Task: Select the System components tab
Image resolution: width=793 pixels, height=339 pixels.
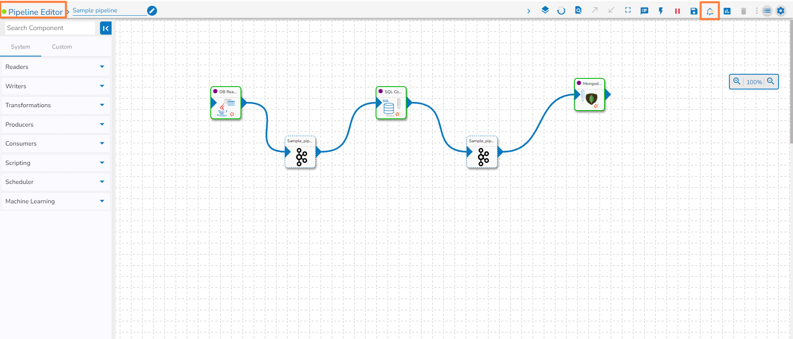Action: [21, 47]
